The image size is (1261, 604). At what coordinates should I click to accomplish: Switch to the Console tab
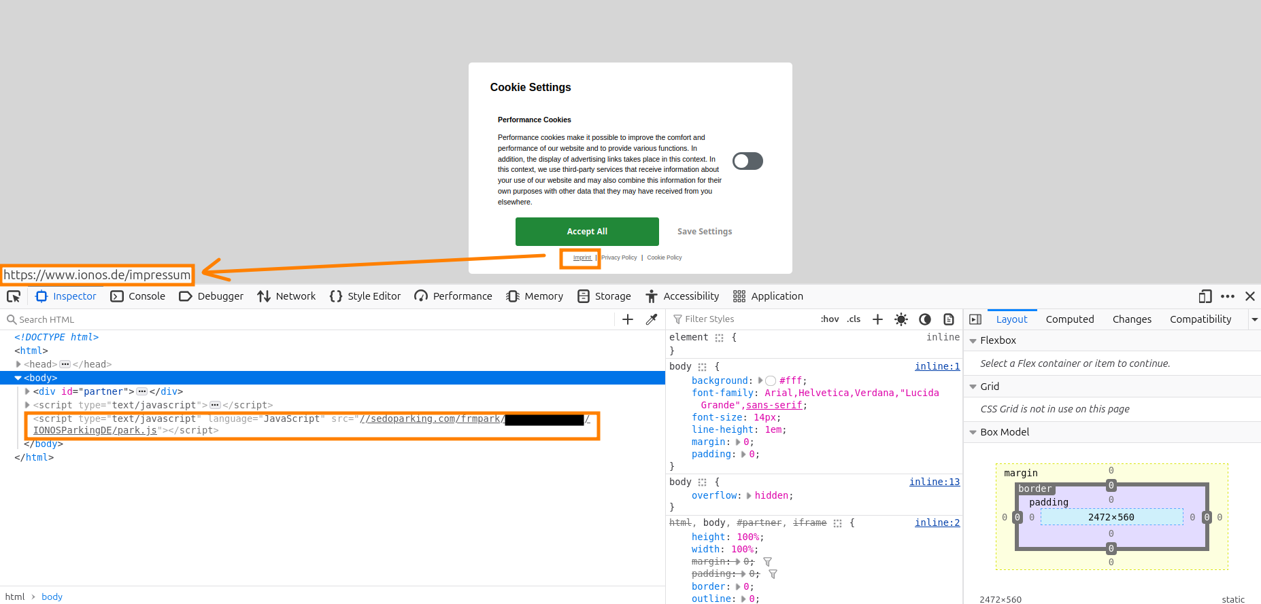(138, 296)
